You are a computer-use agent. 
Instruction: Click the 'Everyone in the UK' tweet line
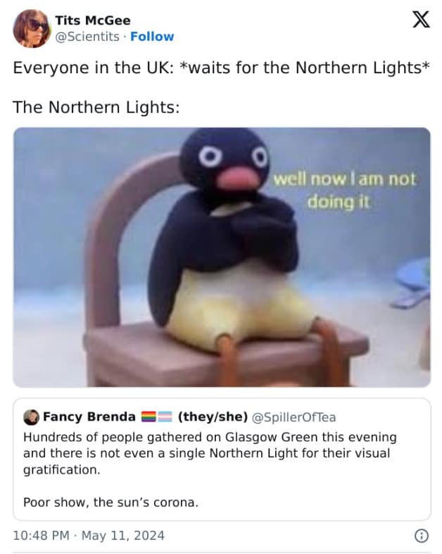[x=222, y=68]
